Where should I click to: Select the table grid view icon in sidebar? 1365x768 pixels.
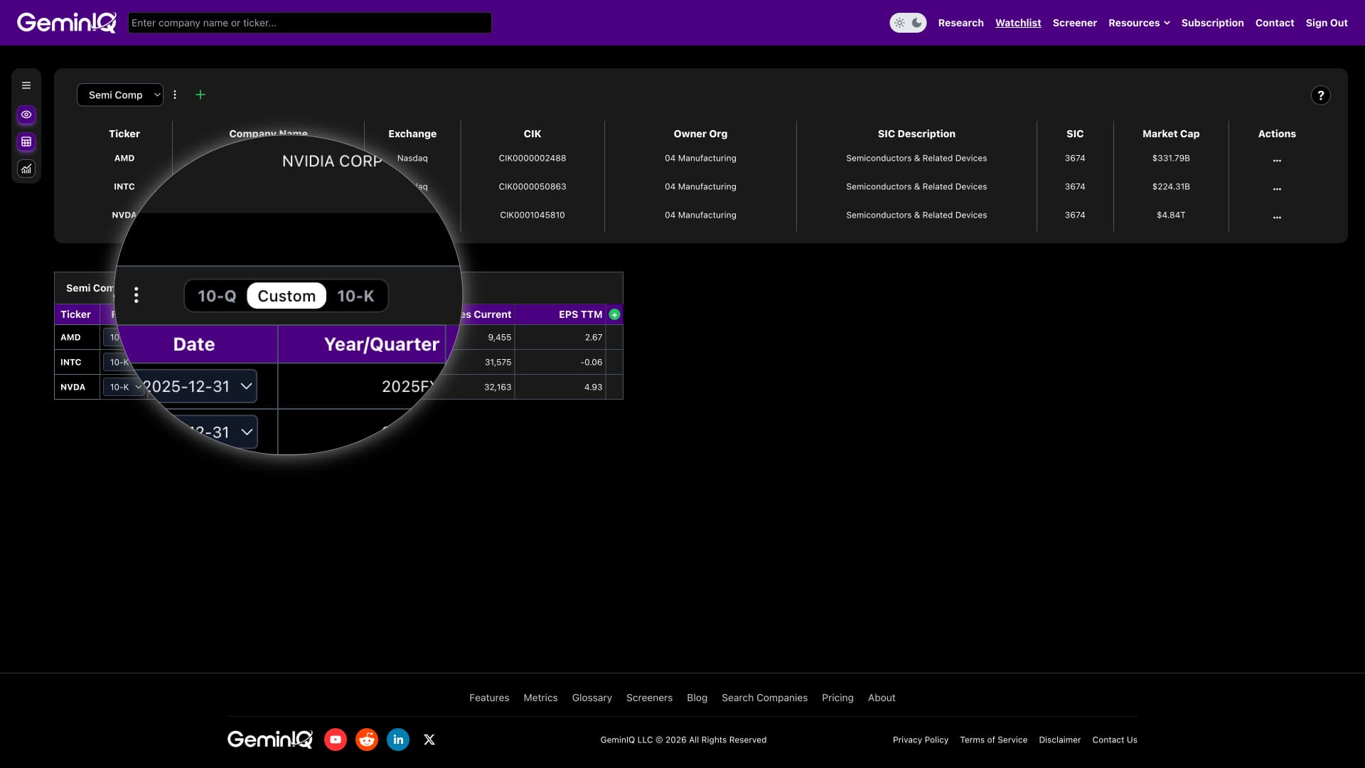[26, 142]
